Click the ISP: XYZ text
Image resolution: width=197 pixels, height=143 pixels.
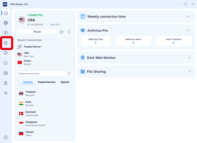tap(55, 25)
